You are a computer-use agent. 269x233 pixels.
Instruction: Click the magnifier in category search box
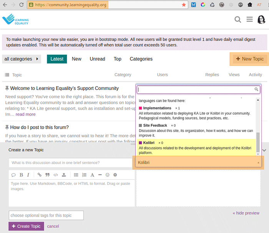[x=256, y=89]
